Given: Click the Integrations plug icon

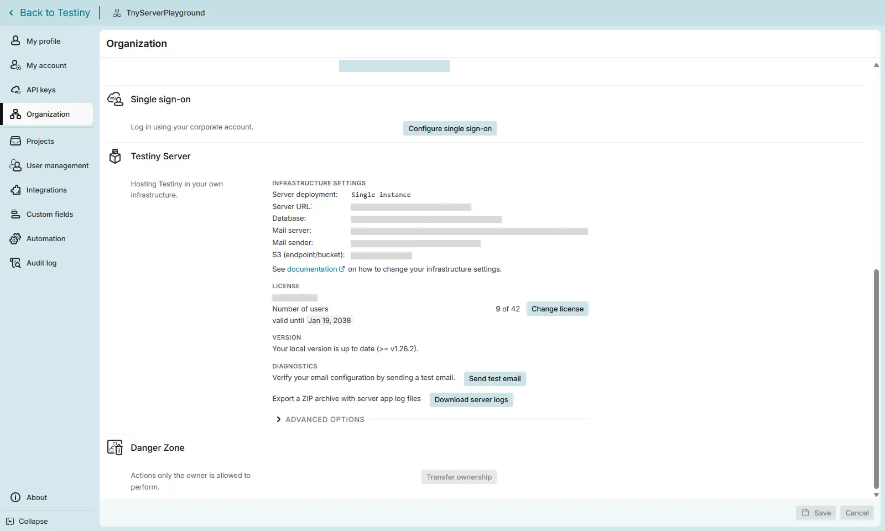Looking at the screenshot, I should pos(14,190).
